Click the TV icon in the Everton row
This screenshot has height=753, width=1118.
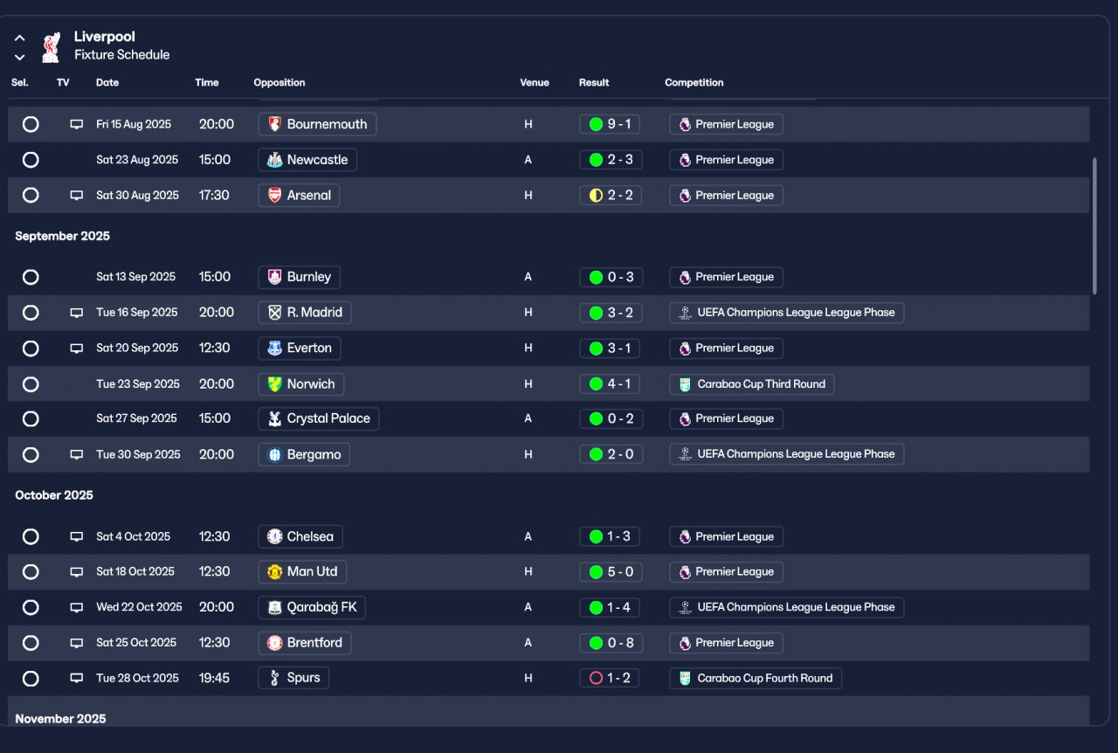click(x=77, y=348)
